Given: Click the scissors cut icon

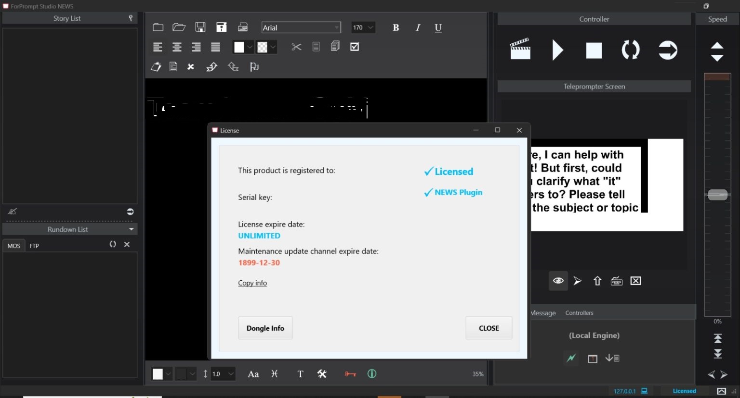Looking at the screenshot, I should pos(296,47).
